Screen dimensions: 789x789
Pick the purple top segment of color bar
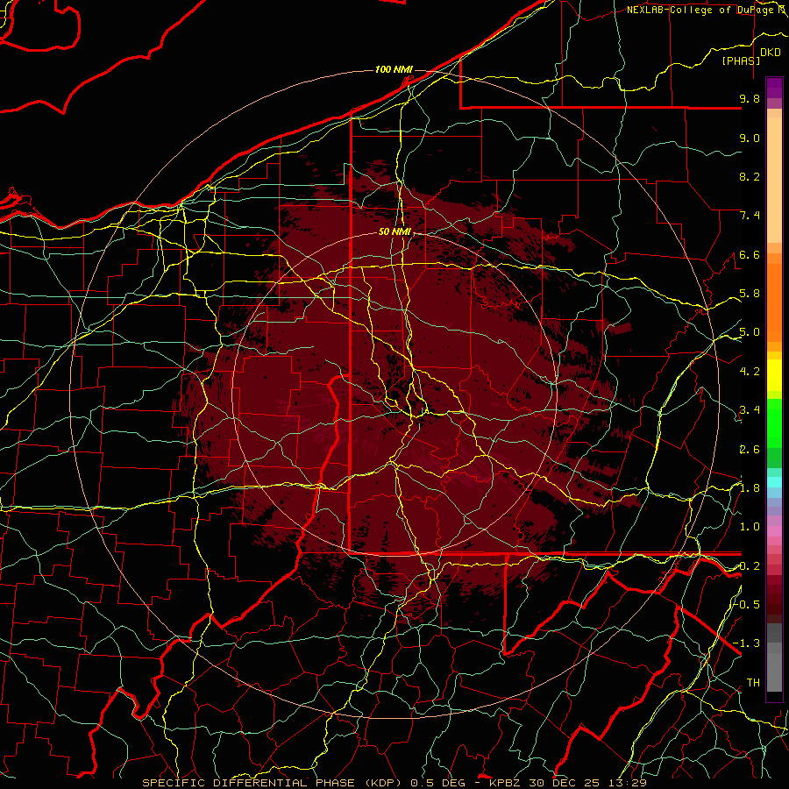[x=774, y=88]
